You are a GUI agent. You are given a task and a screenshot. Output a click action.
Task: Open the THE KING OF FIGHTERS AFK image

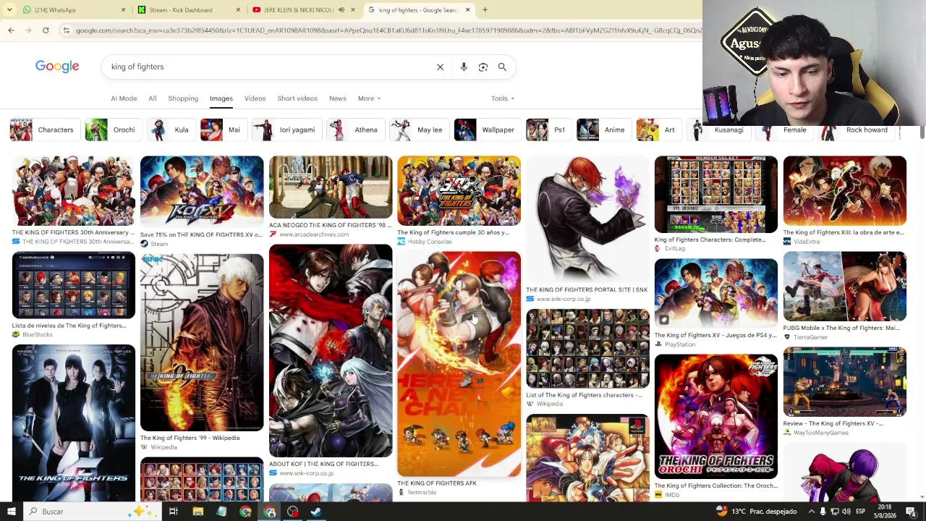[x=459, y=364]
